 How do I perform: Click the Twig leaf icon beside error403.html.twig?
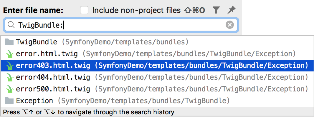pos(9,66)
